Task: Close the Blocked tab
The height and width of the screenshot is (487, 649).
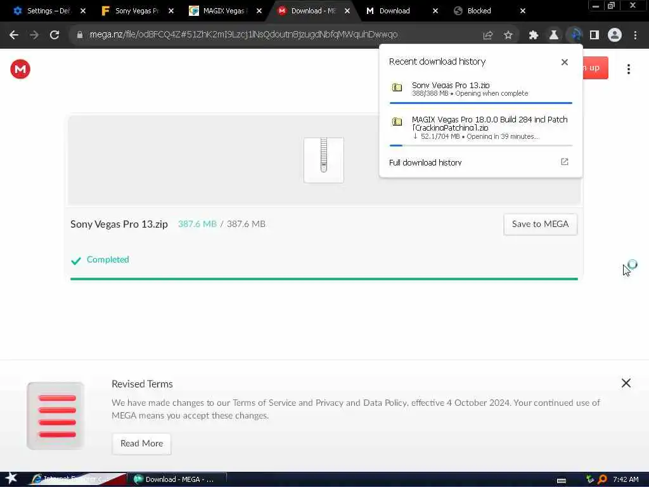Action: [523, 11]
